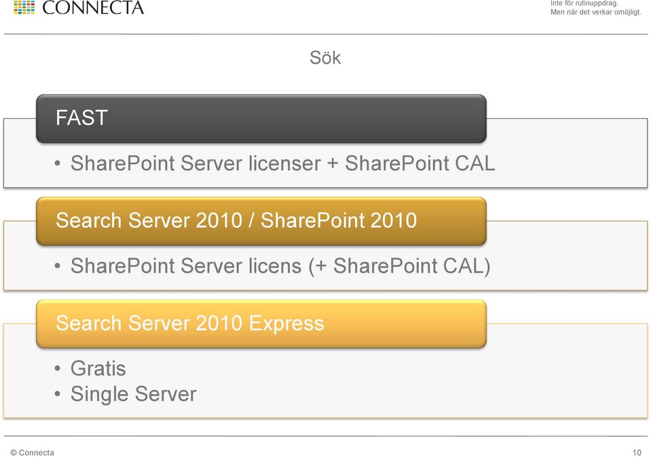Click the Connecta logo grid icon

[24, 7]
